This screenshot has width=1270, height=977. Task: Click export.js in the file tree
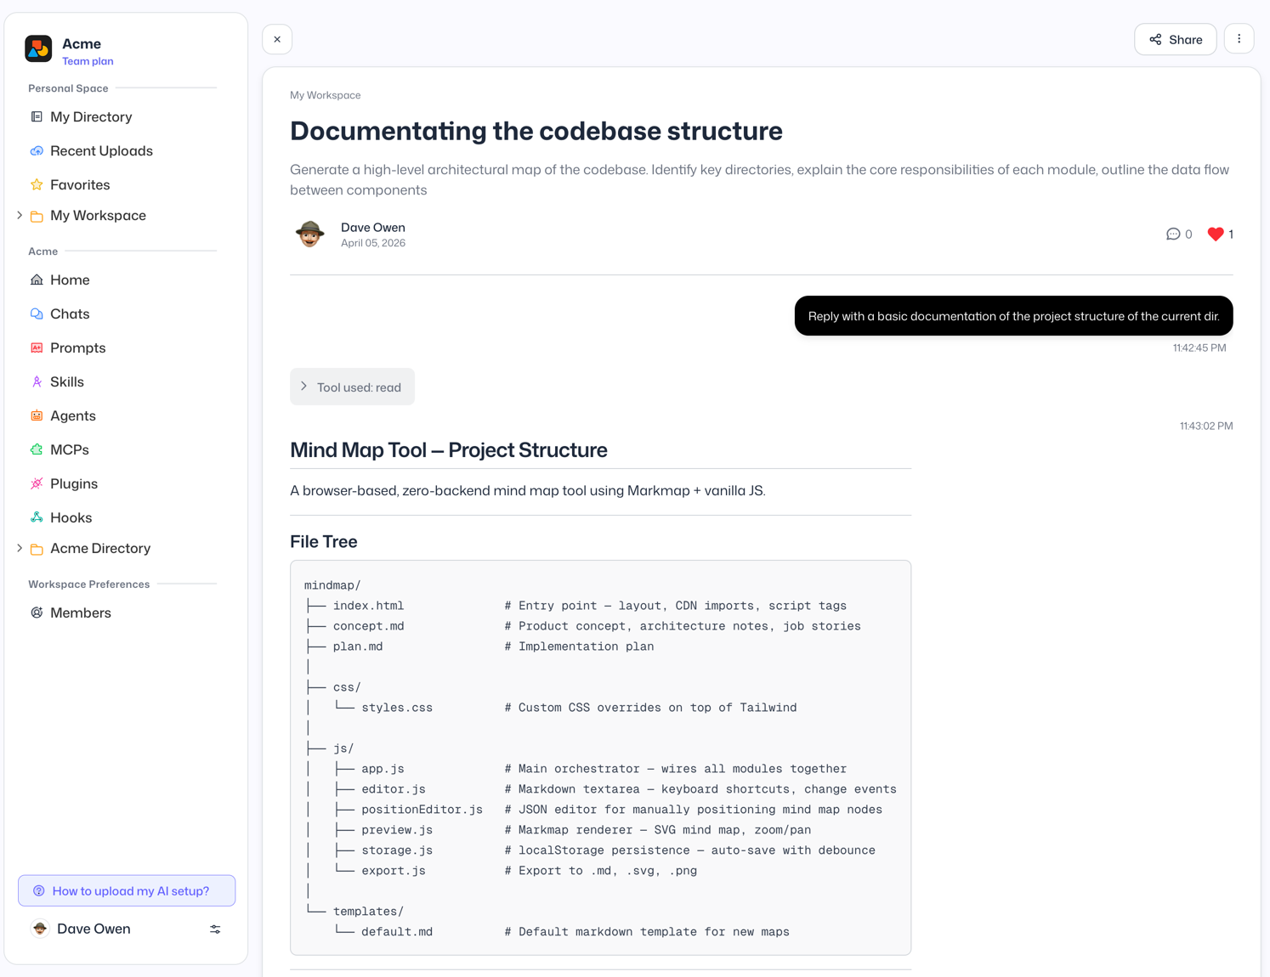[394, 871]
